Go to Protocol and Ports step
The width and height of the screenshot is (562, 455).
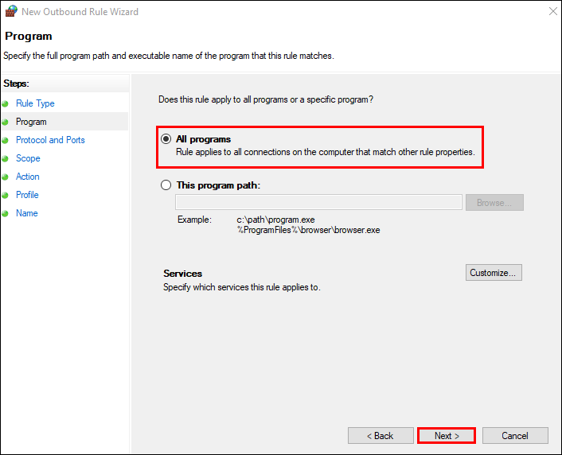pyautogui.click(x=50, y=140)
